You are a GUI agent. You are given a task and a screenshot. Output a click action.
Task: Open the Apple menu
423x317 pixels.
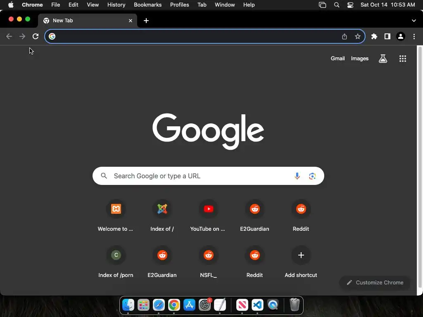coord(11,5)
